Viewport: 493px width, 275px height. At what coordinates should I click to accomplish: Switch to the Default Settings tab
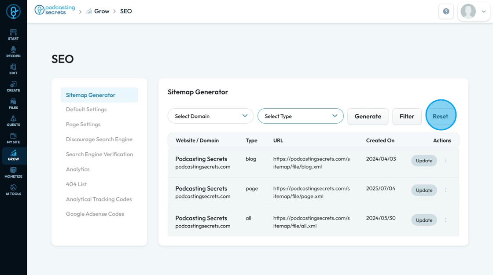tap(86, 110)
